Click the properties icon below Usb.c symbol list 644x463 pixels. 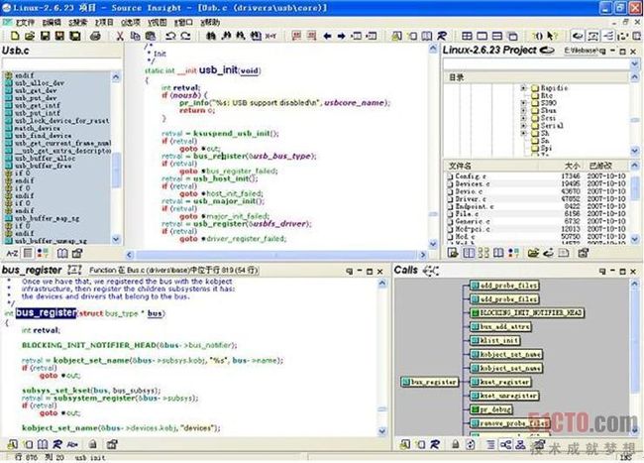pos(77,253)
